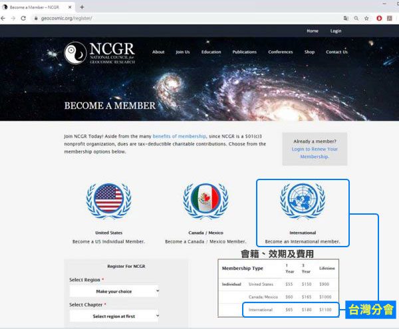Image resolution: width=399 pixels, height=329 pixels.
Task: Open the Contact Us menu
Action: tap(336, 52)
